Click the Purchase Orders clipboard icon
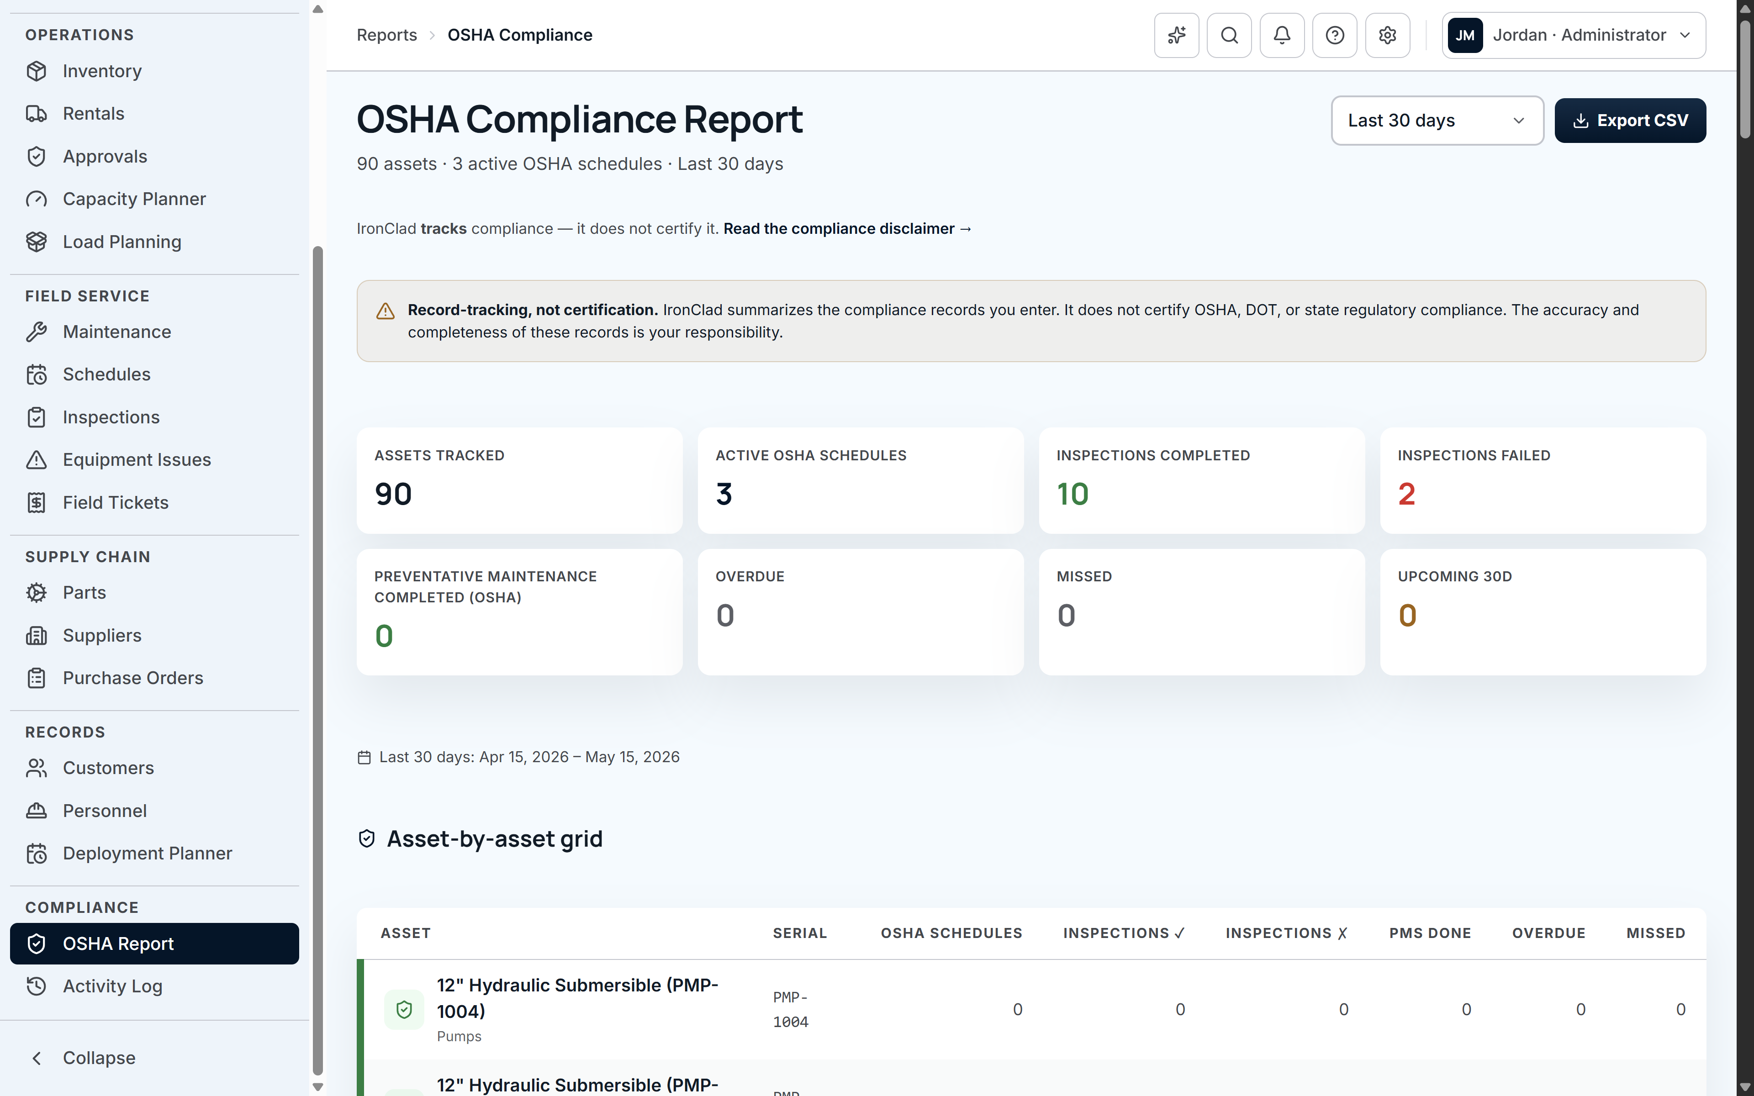Viewport: 1754px width, 1096px height. 36,678
